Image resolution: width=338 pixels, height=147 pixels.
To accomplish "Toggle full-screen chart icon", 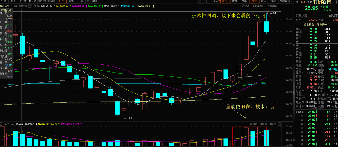I will coord(290,1).
